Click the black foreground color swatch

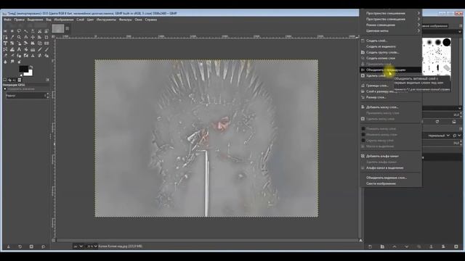click(23, 69)
